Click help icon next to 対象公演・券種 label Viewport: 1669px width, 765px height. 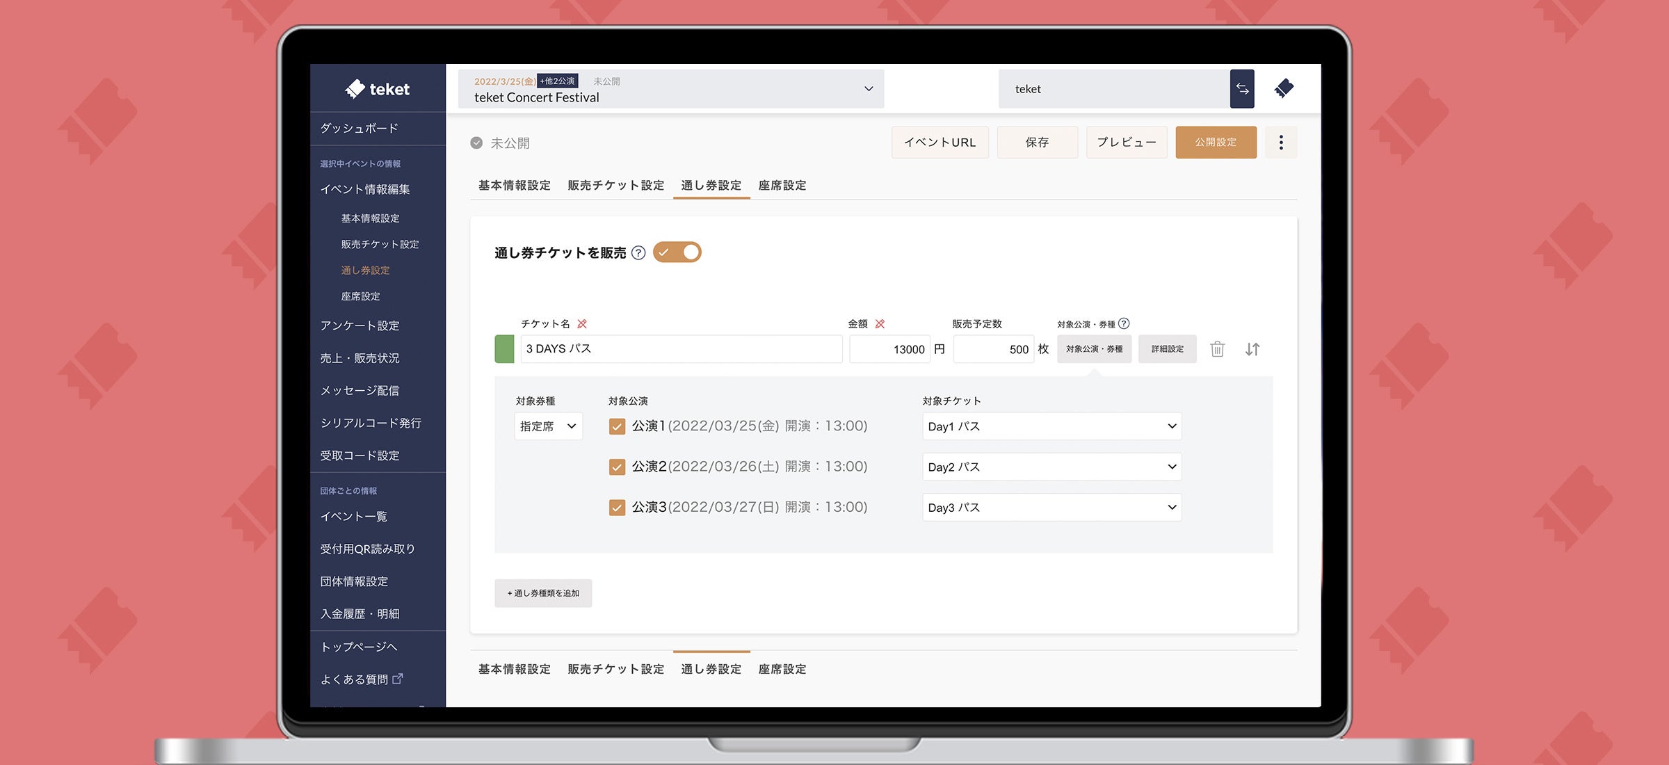click(x=1124, y=323)
